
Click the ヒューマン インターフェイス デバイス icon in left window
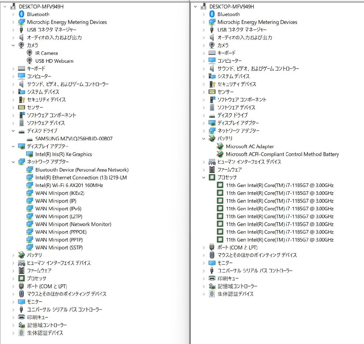(x=21, y=263)
